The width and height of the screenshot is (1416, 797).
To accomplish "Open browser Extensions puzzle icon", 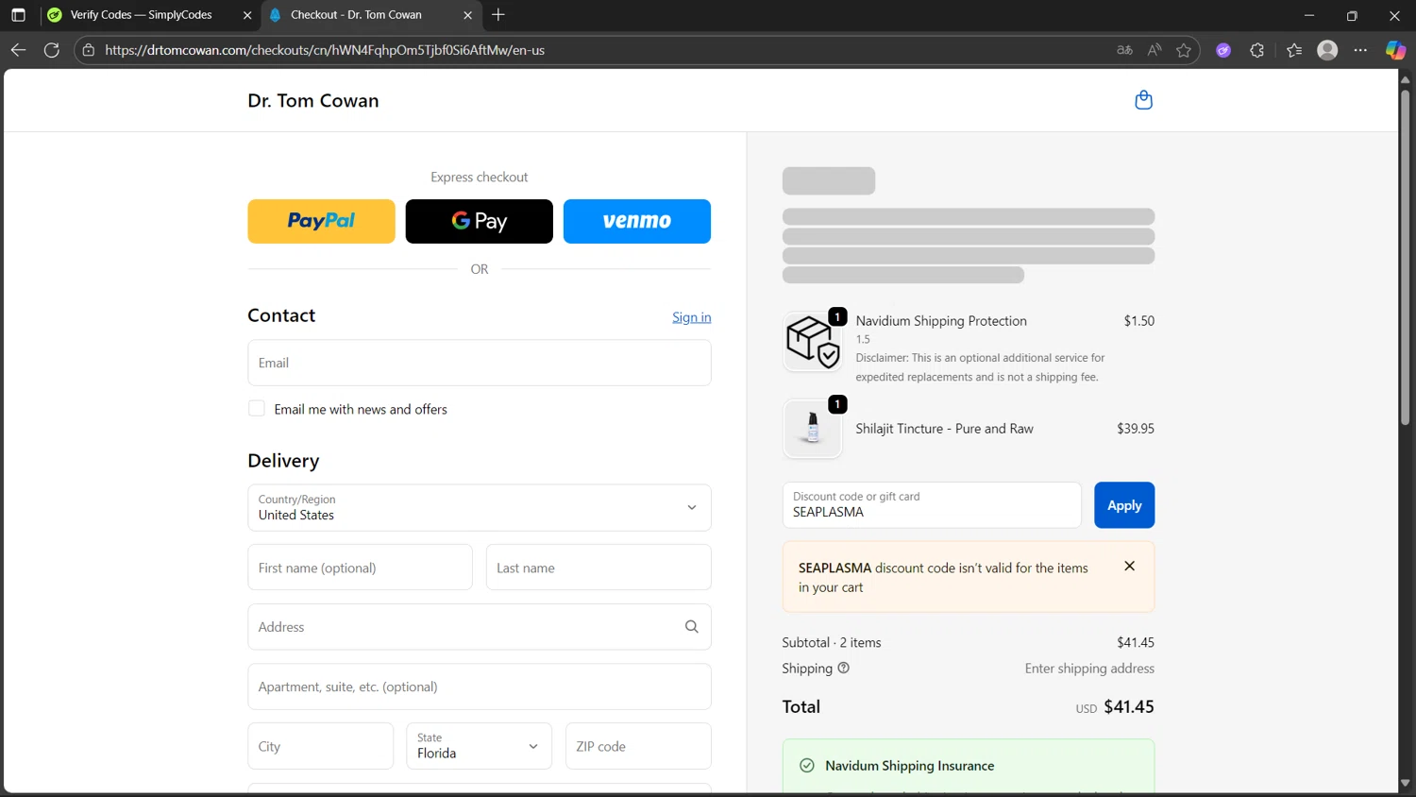I will (1256, 50).
